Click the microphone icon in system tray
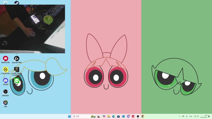 pyautogui.click(x=187, y=116)
